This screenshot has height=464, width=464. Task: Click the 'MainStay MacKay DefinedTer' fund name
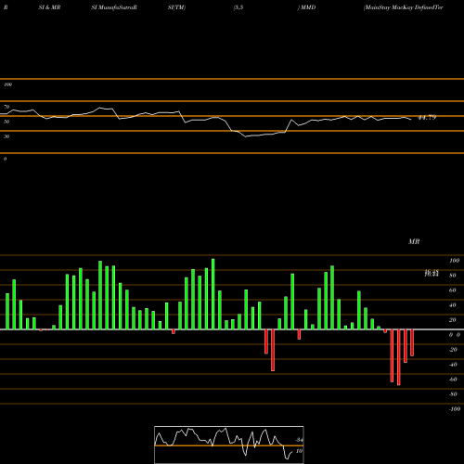click(404, 7)
